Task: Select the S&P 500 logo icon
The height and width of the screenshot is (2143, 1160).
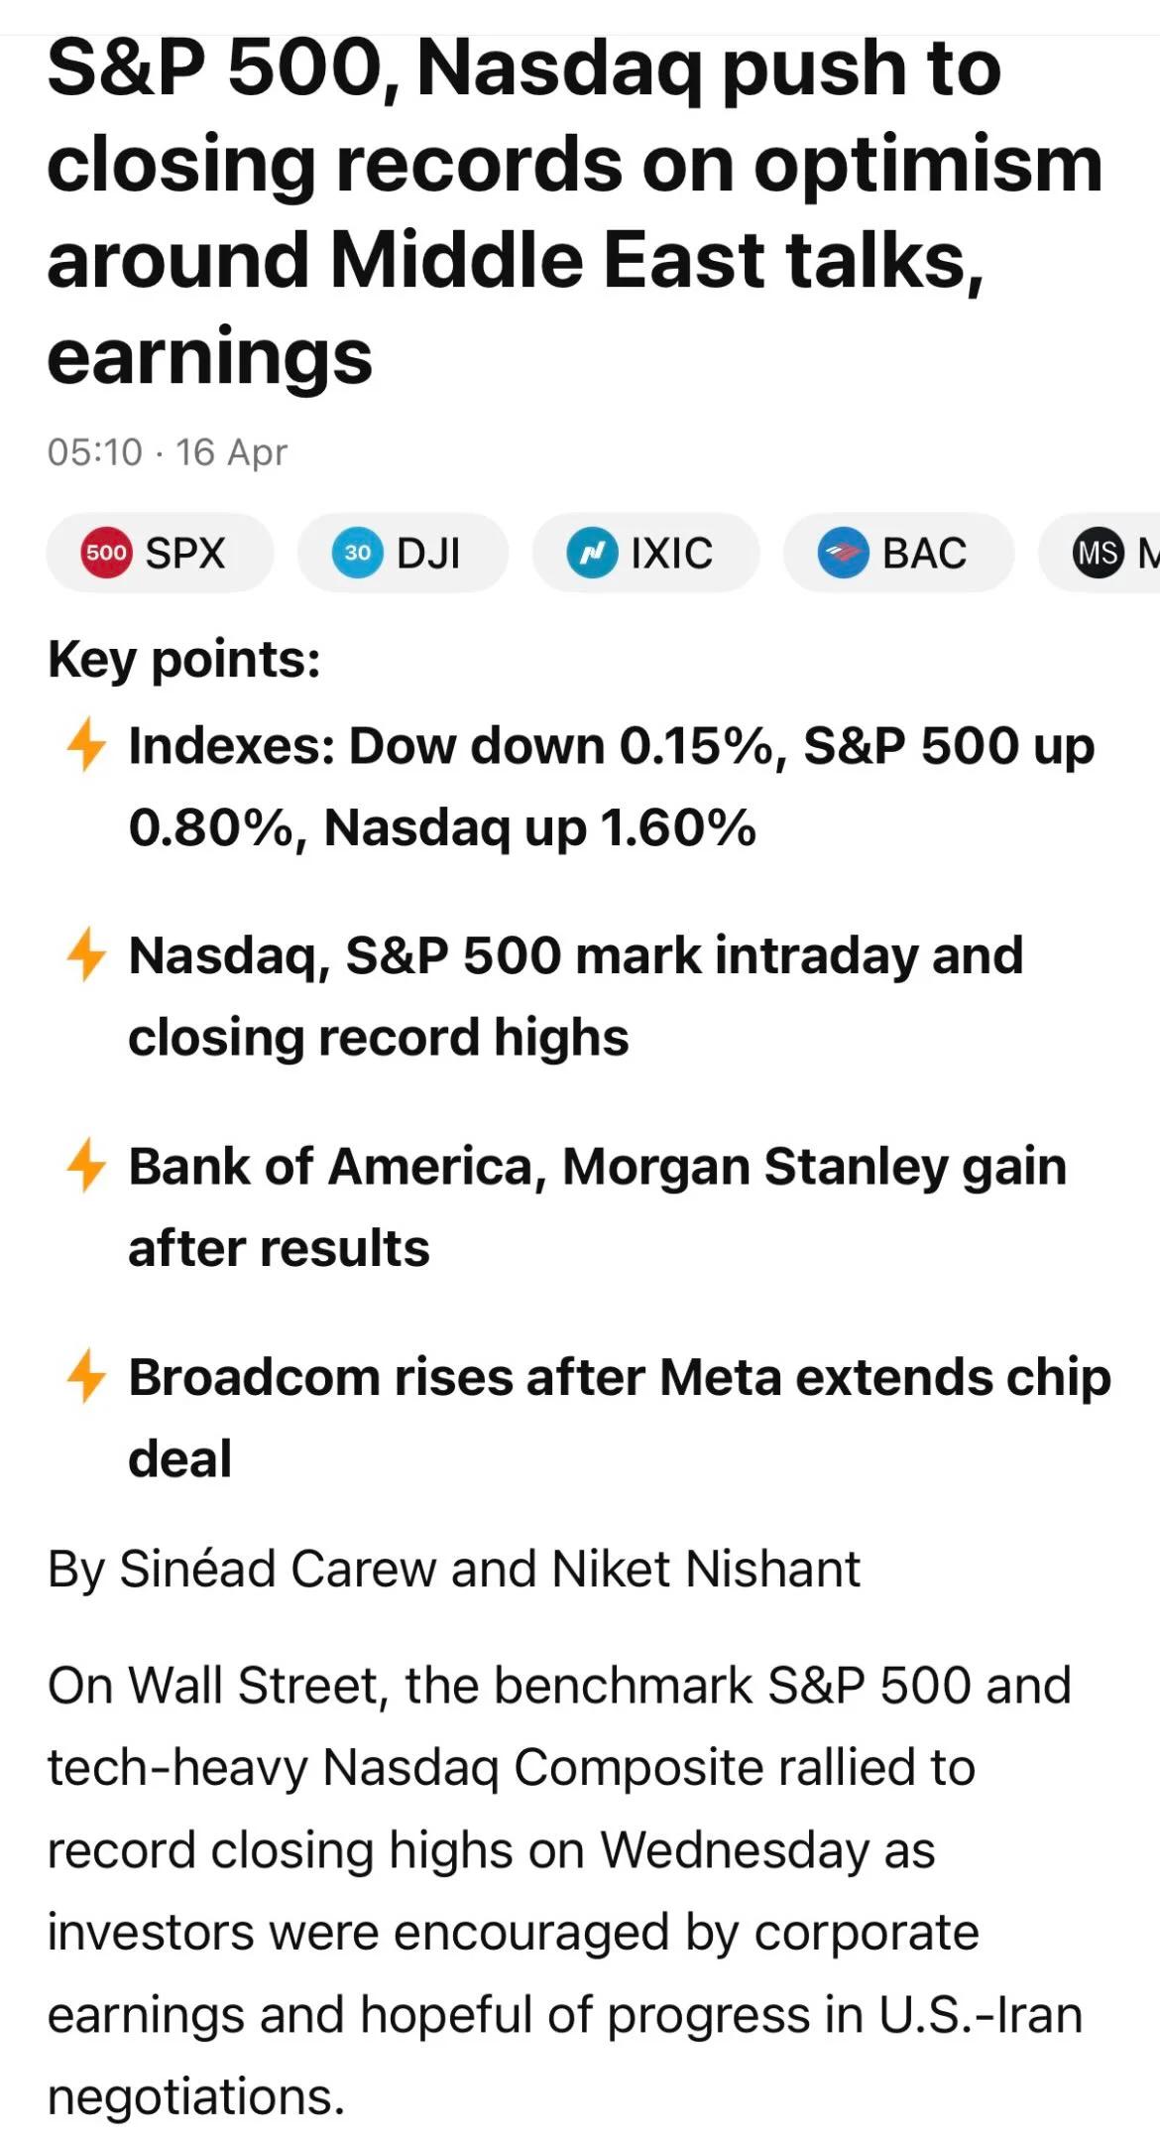Action: click(109, 554)
